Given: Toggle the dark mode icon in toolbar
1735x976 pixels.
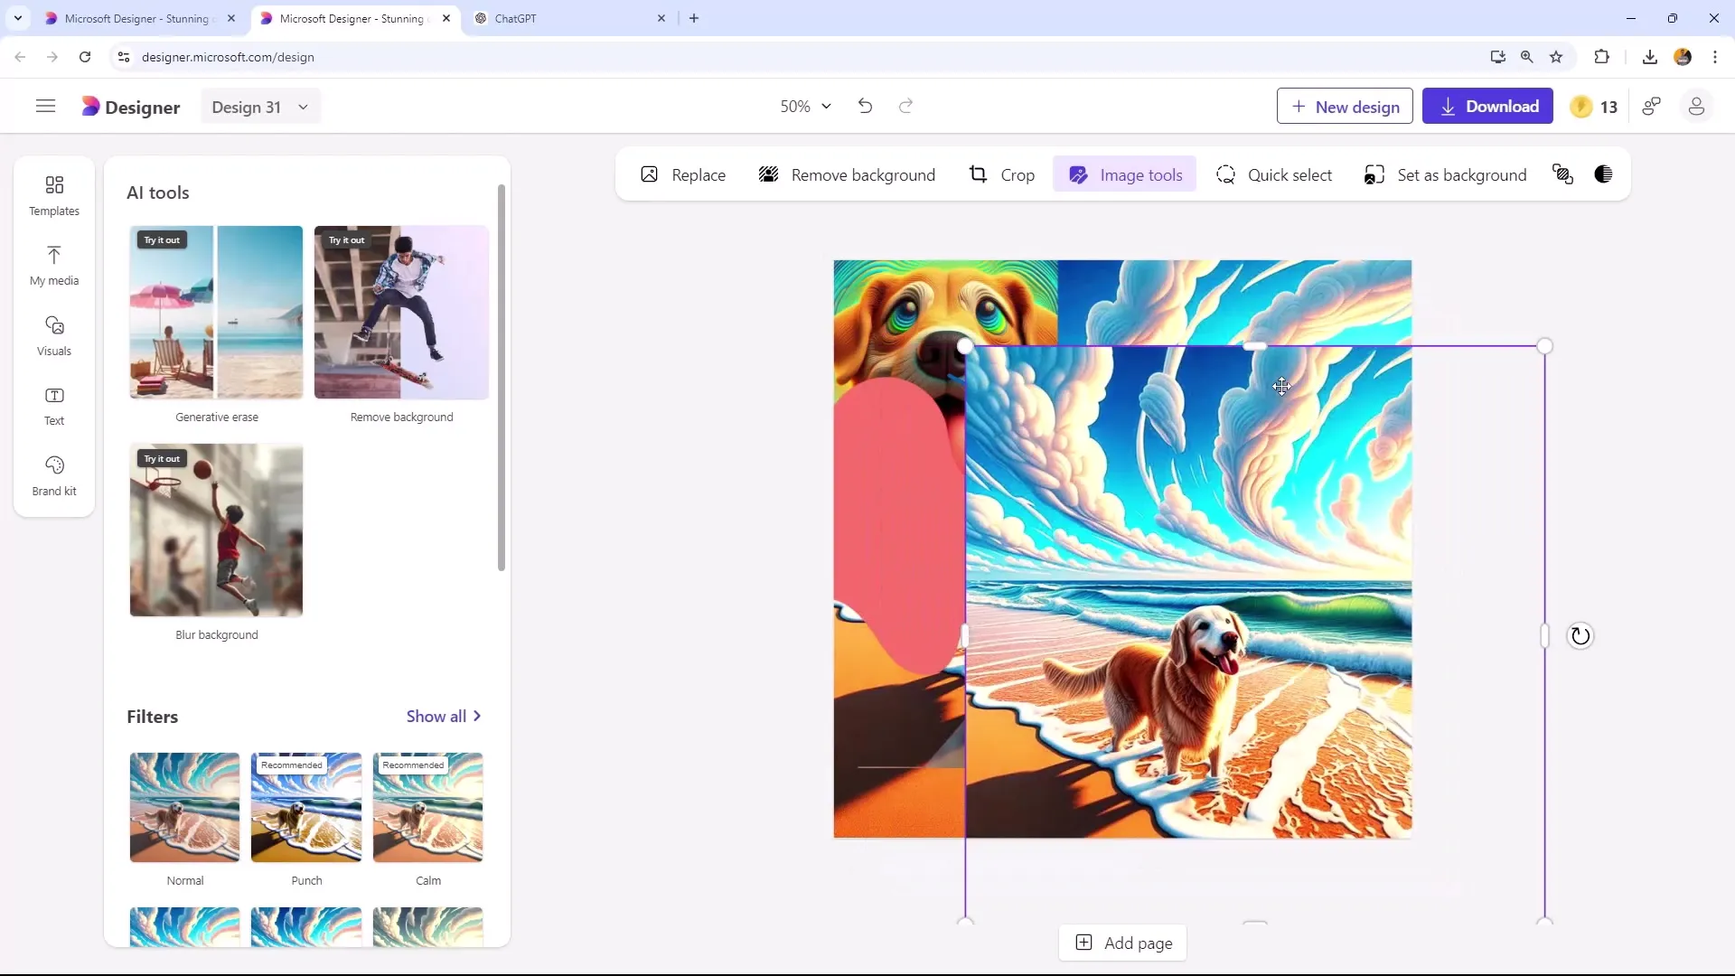Looking at the screenshot, I should [1608, 175].
